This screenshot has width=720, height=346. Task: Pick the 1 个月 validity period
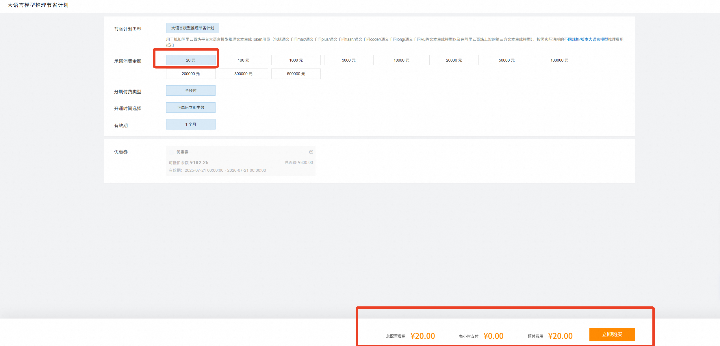coord(191,124)
